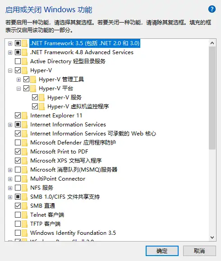The image size is (221, 261).
Task: Enable the Active Directory 轻型目录服务 checkbox
Action: click(x=18, y=61)
